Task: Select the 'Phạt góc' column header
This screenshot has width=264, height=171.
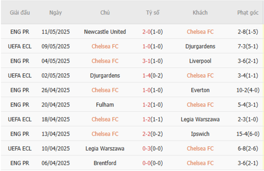Action: [x=248, y=13]
